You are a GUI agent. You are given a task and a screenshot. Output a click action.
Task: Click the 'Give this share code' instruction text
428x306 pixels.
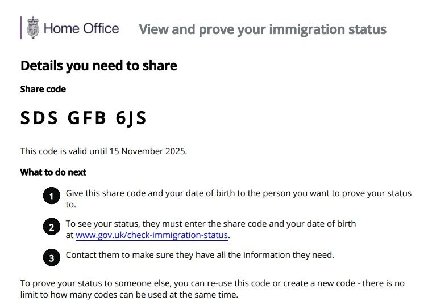(x=239, y=199)
